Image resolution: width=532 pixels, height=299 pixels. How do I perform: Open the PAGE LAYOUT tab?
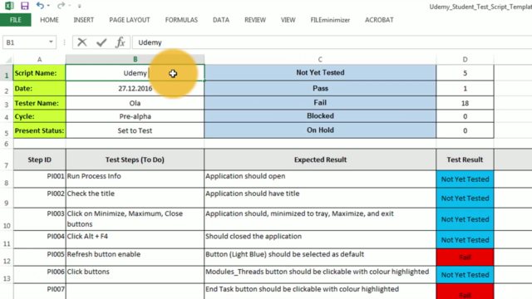[x=130, y=20]
